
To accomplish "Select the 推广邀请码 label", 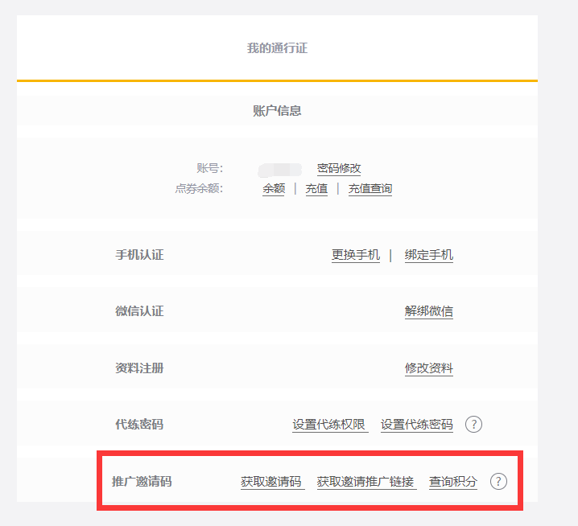I will 142,482.
